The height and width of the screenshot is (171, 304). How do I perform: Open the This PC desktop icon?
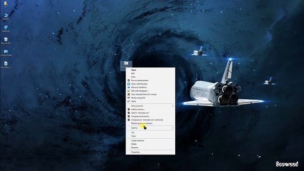pos(6,17)
